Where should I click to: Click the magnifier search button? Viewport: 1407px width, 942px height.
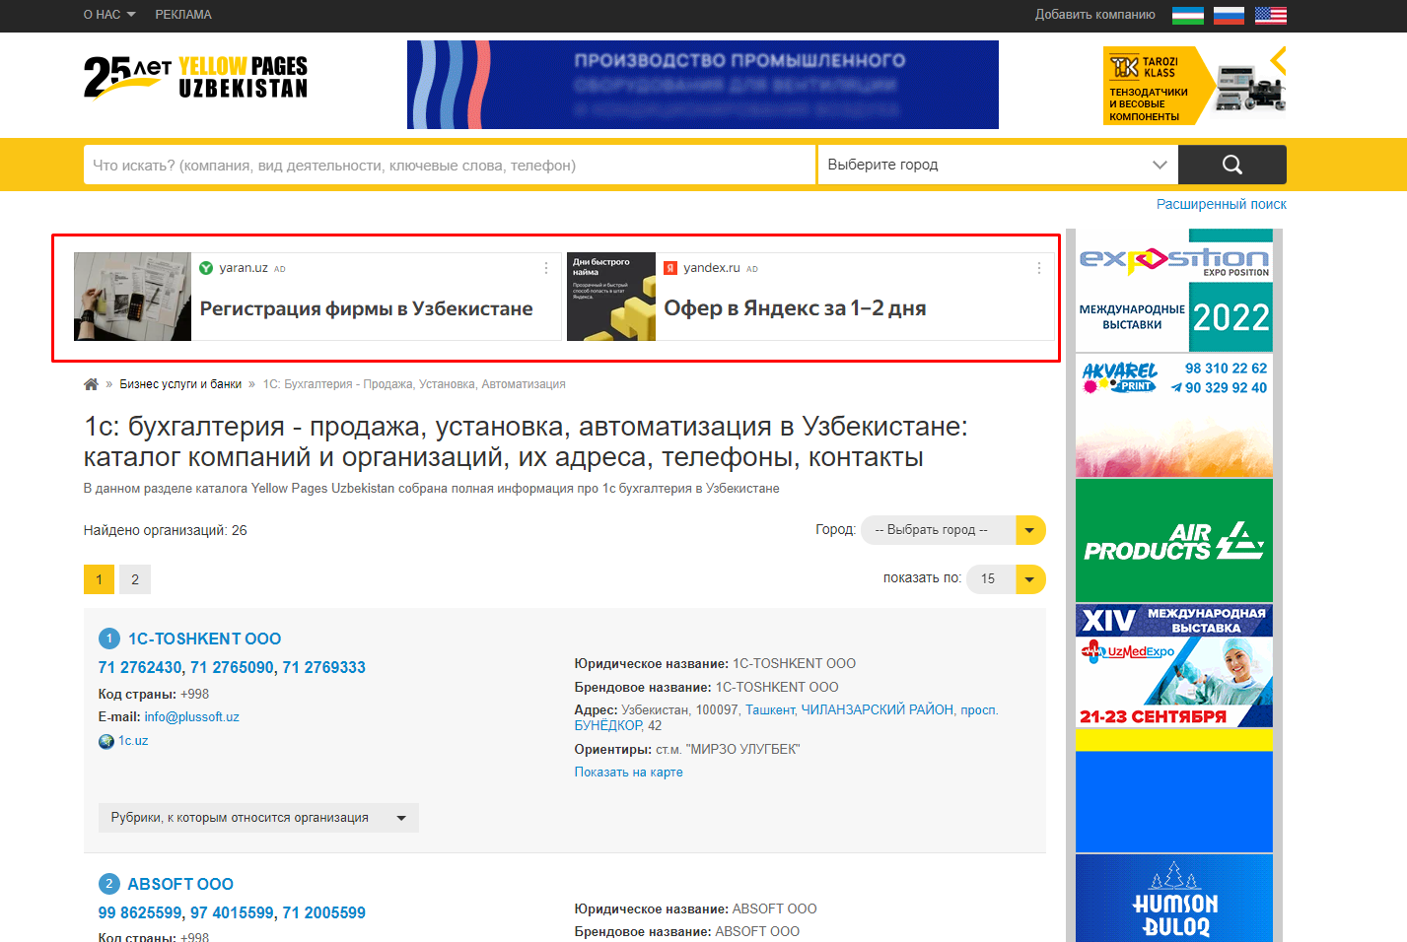click(1231, 165)
